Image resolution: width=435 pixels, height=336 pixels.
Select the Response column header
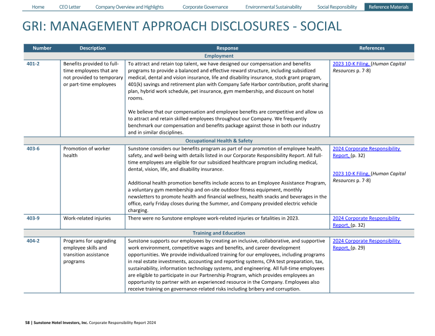click(x=227, y=48)
